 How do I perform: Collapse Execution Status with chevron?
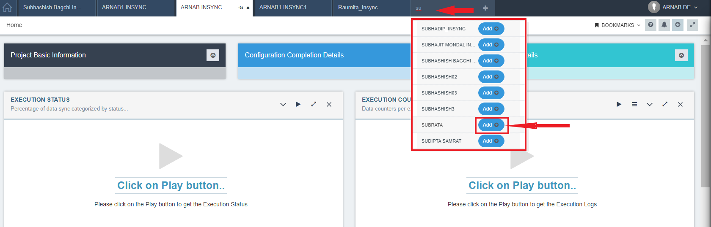pyautogui.click(x=283, y=104)
